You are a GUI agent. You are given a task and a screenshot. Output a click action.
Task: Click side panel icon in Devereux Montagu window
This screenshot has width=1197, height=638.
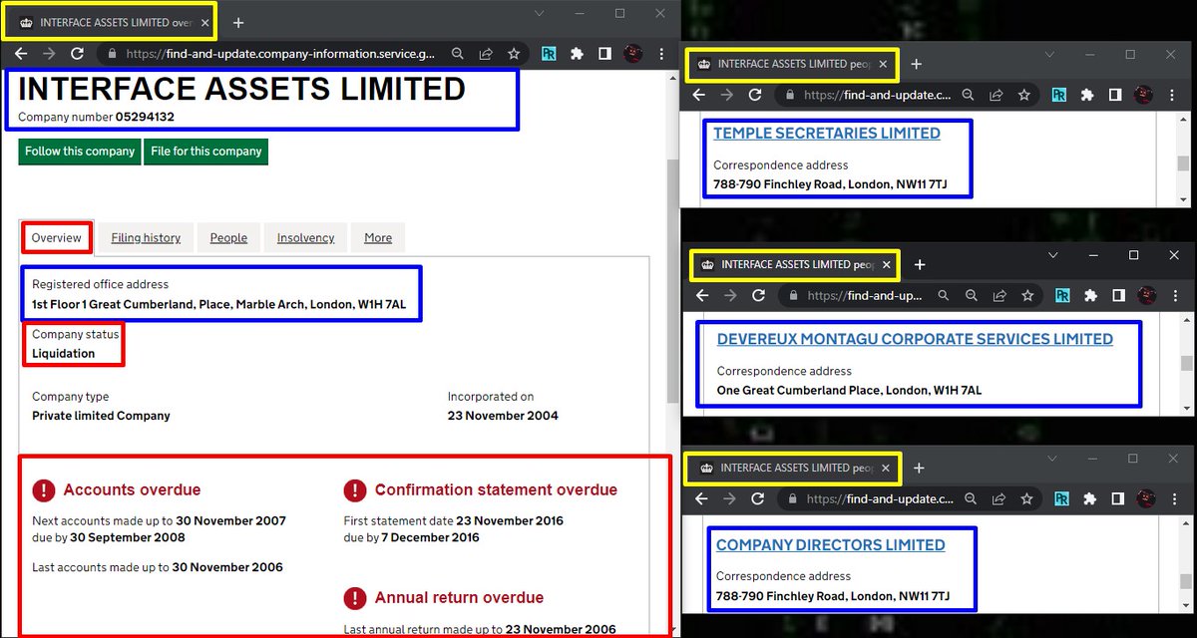tap(1118, 296)
